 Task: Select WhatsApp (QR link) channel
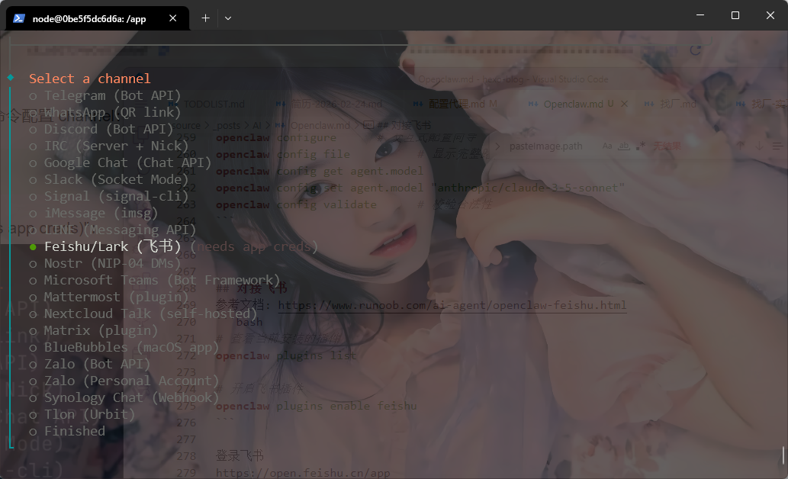[x=112, y=112]
